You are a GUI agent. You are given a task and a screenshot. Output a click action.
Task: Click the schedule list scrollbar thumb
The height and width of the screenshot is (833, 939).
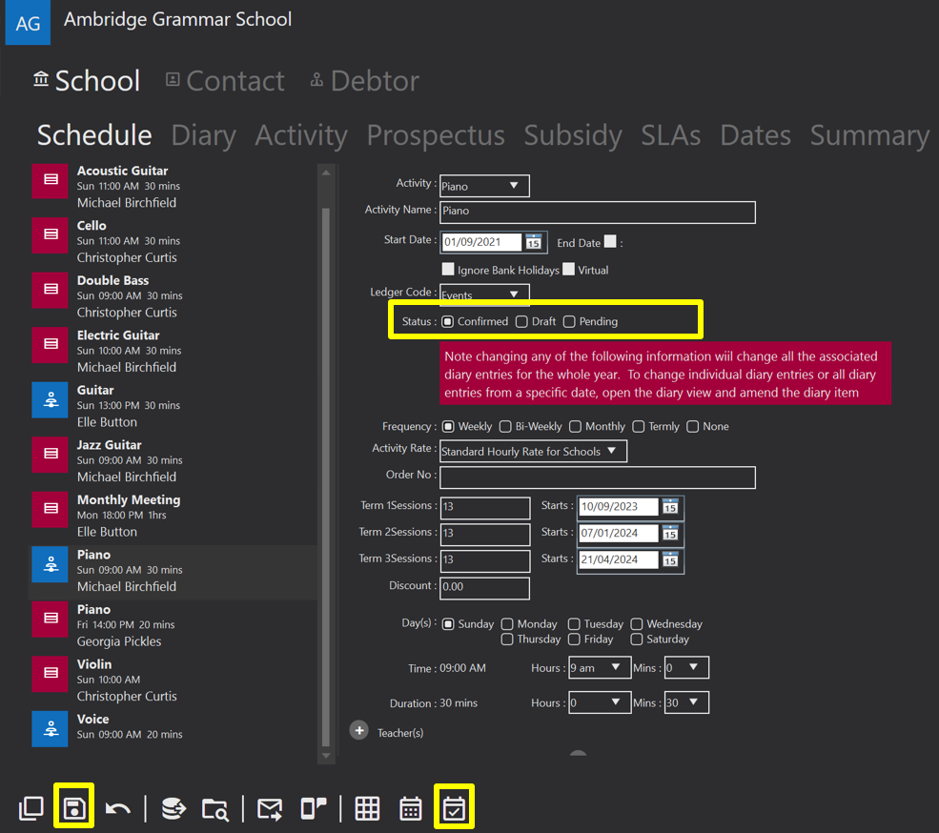pyautogui.click(x=326, y=477)
